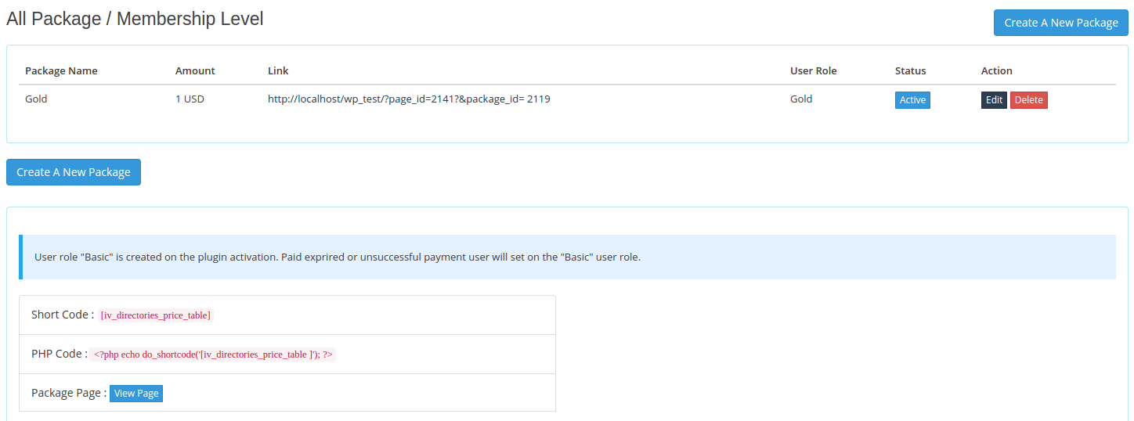
Task: Click the Link column header
Action: pos(278,70)
